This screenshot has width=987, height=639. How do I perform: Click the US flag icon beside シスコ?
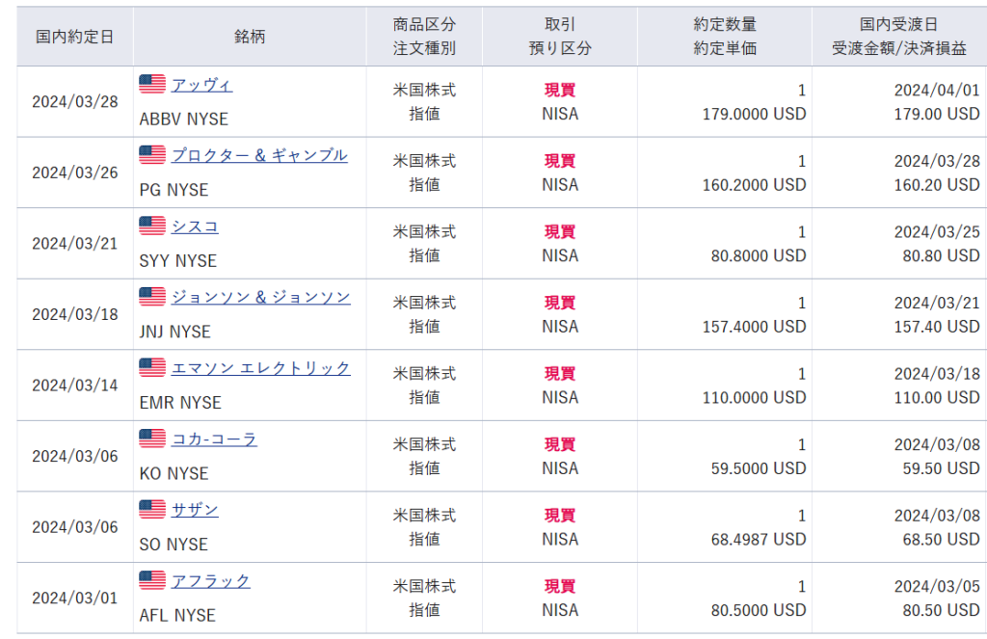click(152, 226)
